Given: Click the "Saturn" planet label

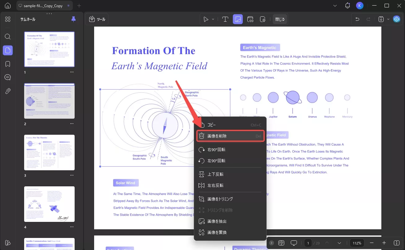Looking at the screenshot, I should [293, 117].
